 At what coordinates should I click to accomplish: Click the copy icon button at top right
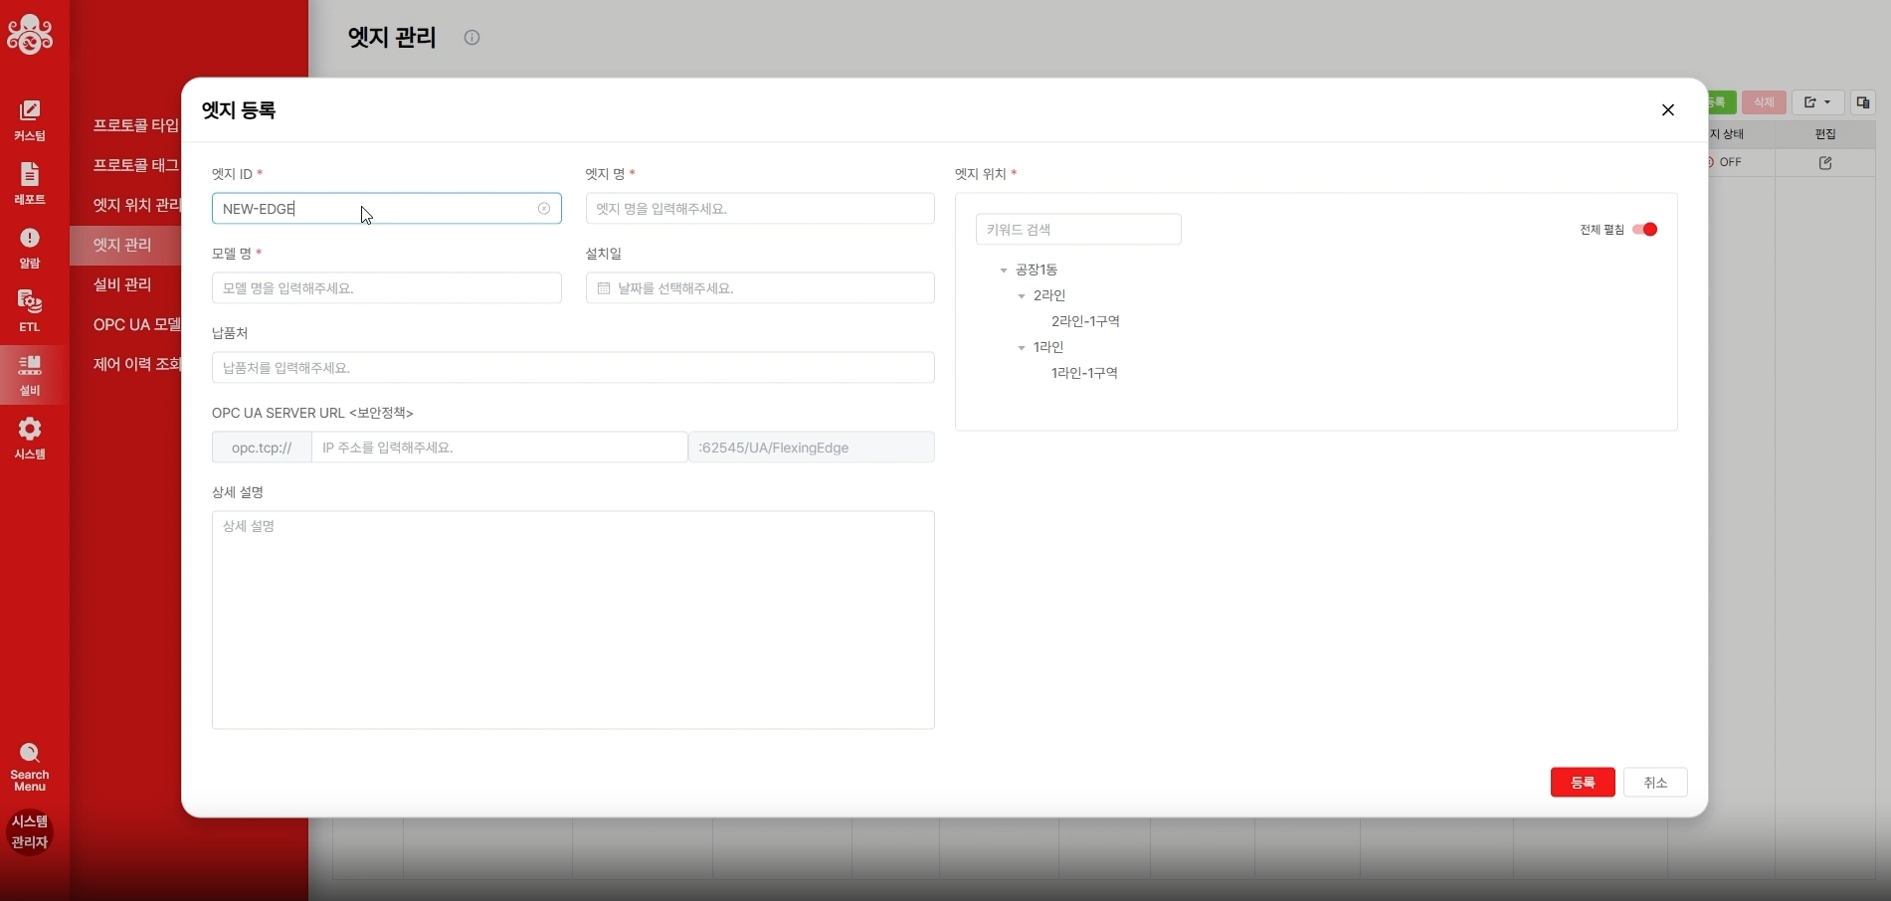(1863, 102)
